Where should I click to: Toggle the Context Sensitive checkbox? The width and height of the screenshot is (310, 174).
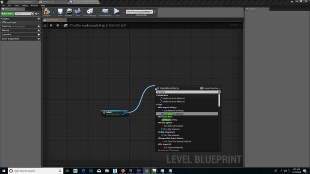pos(201,88)
